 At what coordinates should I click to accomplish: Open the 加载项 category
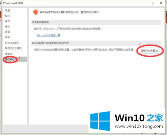click(x=9, y=54)
